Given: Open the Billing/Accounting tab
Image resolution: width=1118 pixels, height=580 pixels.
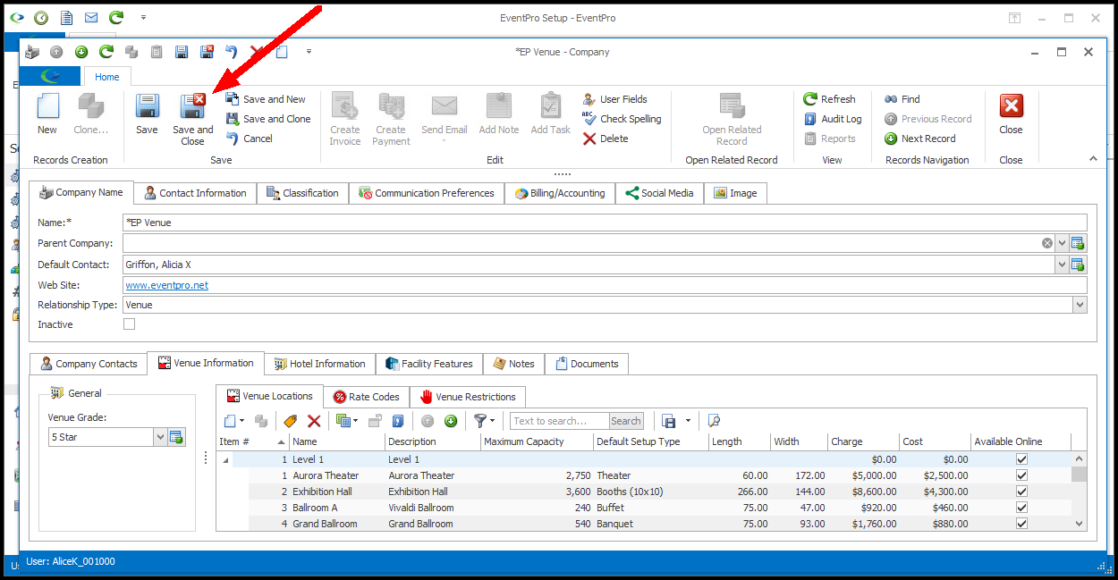Looking at the screenshot, I should [560, 193].
